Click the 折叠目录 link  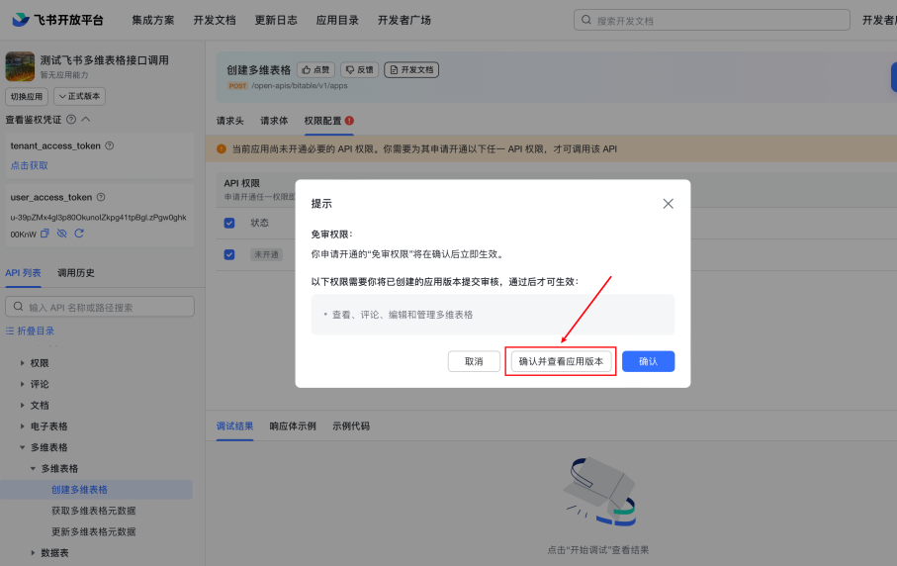pos(36,330)
